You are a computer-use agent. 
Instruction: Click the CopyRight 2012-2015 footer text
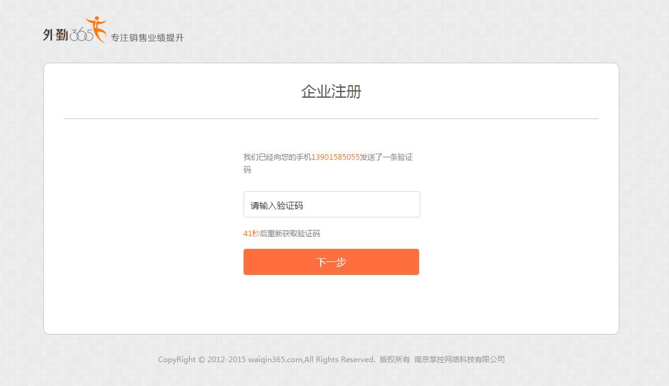[202, 360]
